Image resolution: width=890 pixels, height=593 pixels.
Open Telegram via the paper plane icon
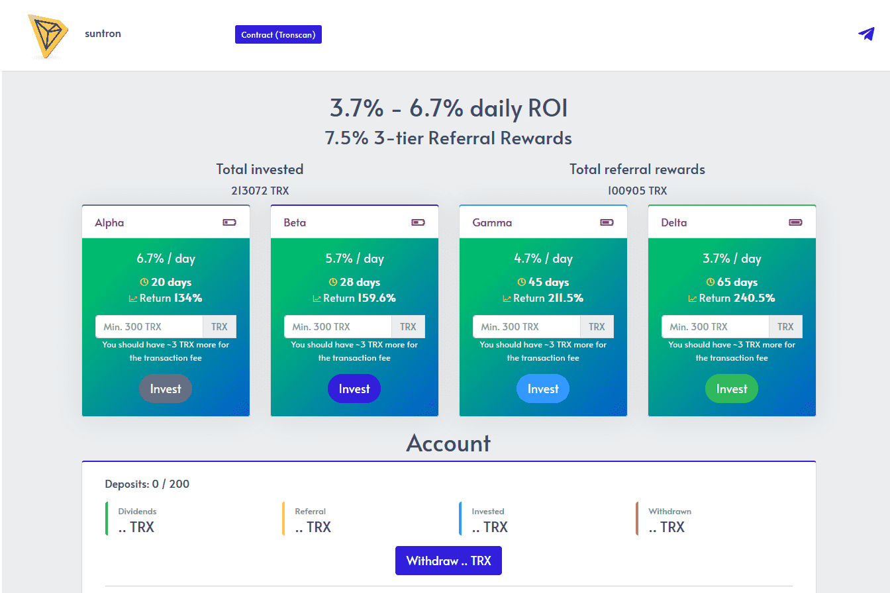click(867, 34)
